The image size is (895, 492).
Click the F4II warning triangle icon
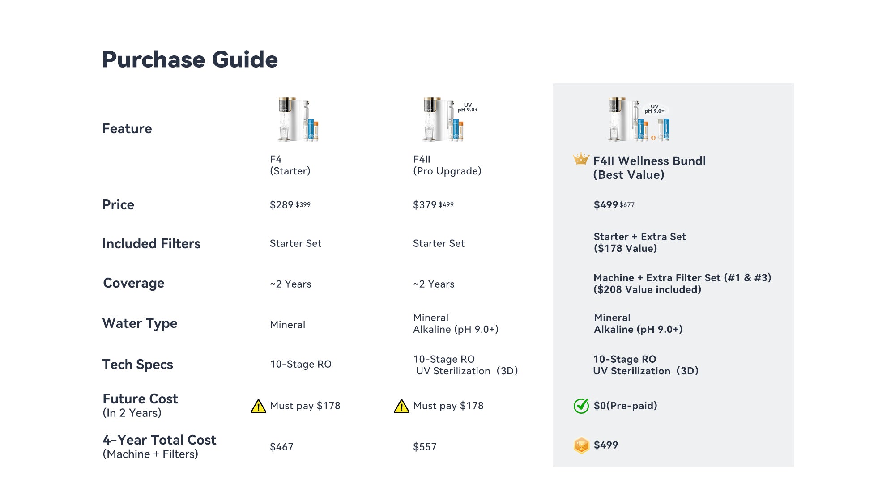[401, 407]
